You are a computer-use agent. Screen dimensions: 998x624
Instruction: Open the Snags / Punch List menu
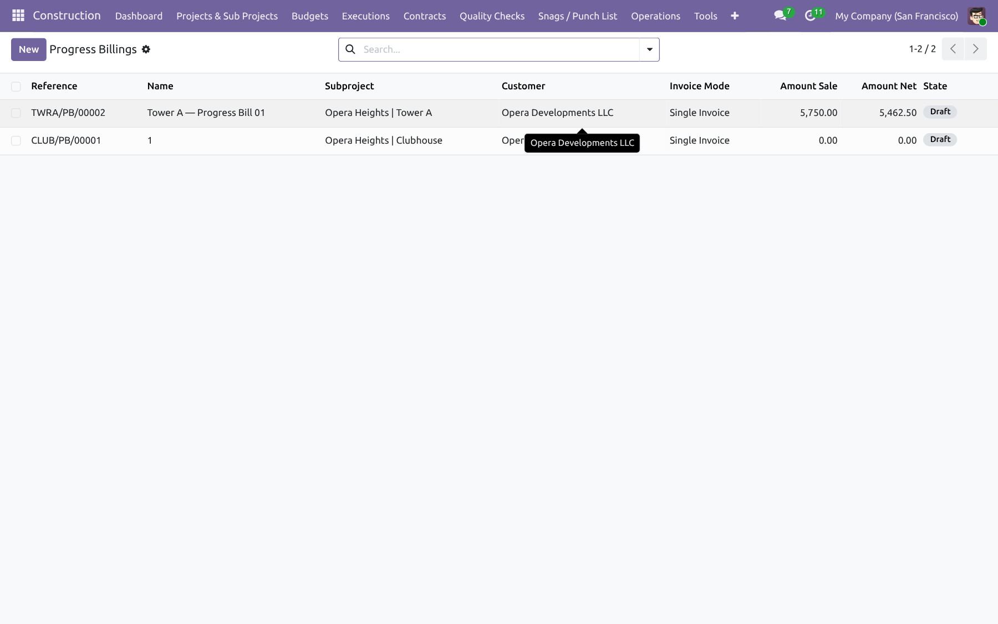pyautogui.click(x=578, y=16)
